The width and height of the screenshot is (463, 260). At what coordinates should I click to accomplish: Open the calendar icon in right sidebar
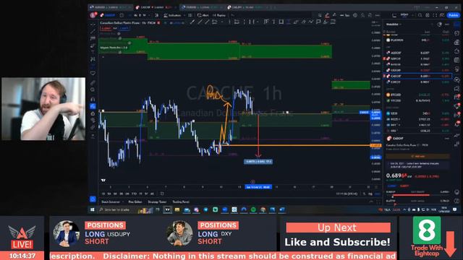[456, 60]
